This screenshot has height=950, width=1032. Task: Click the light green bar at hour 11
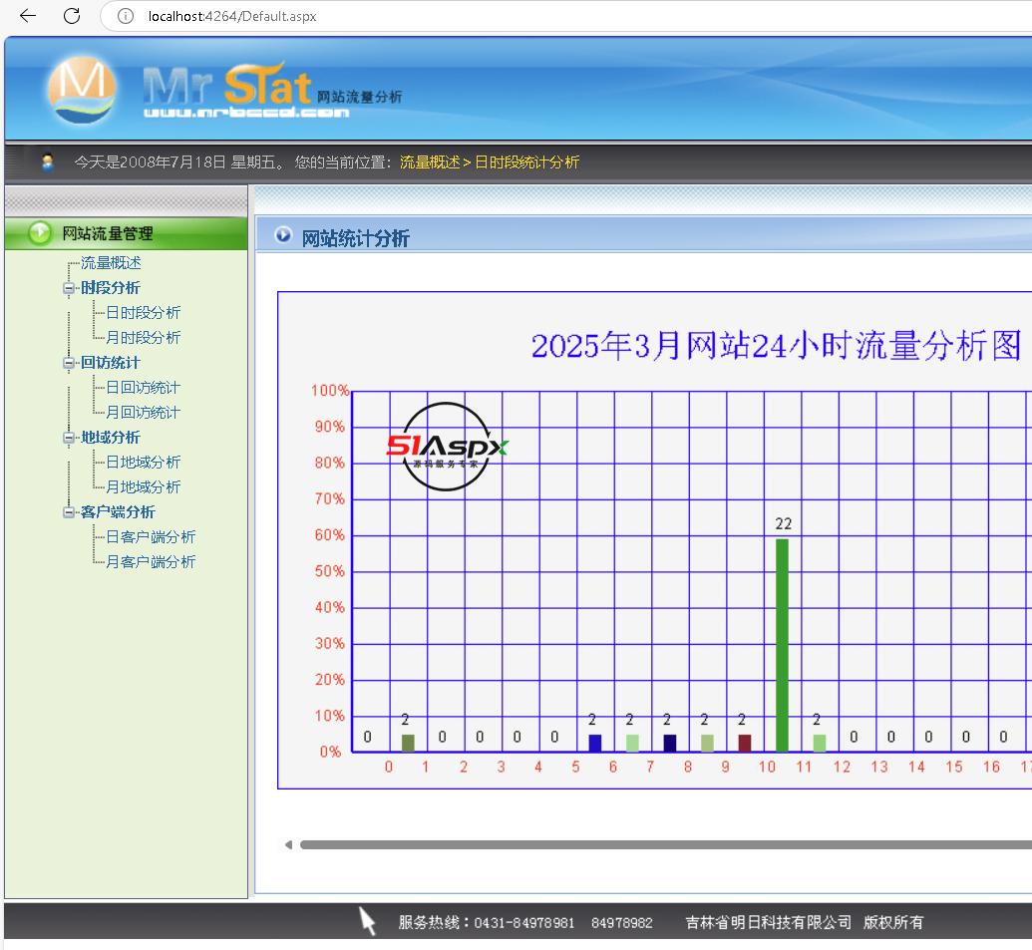coord(820,744)
